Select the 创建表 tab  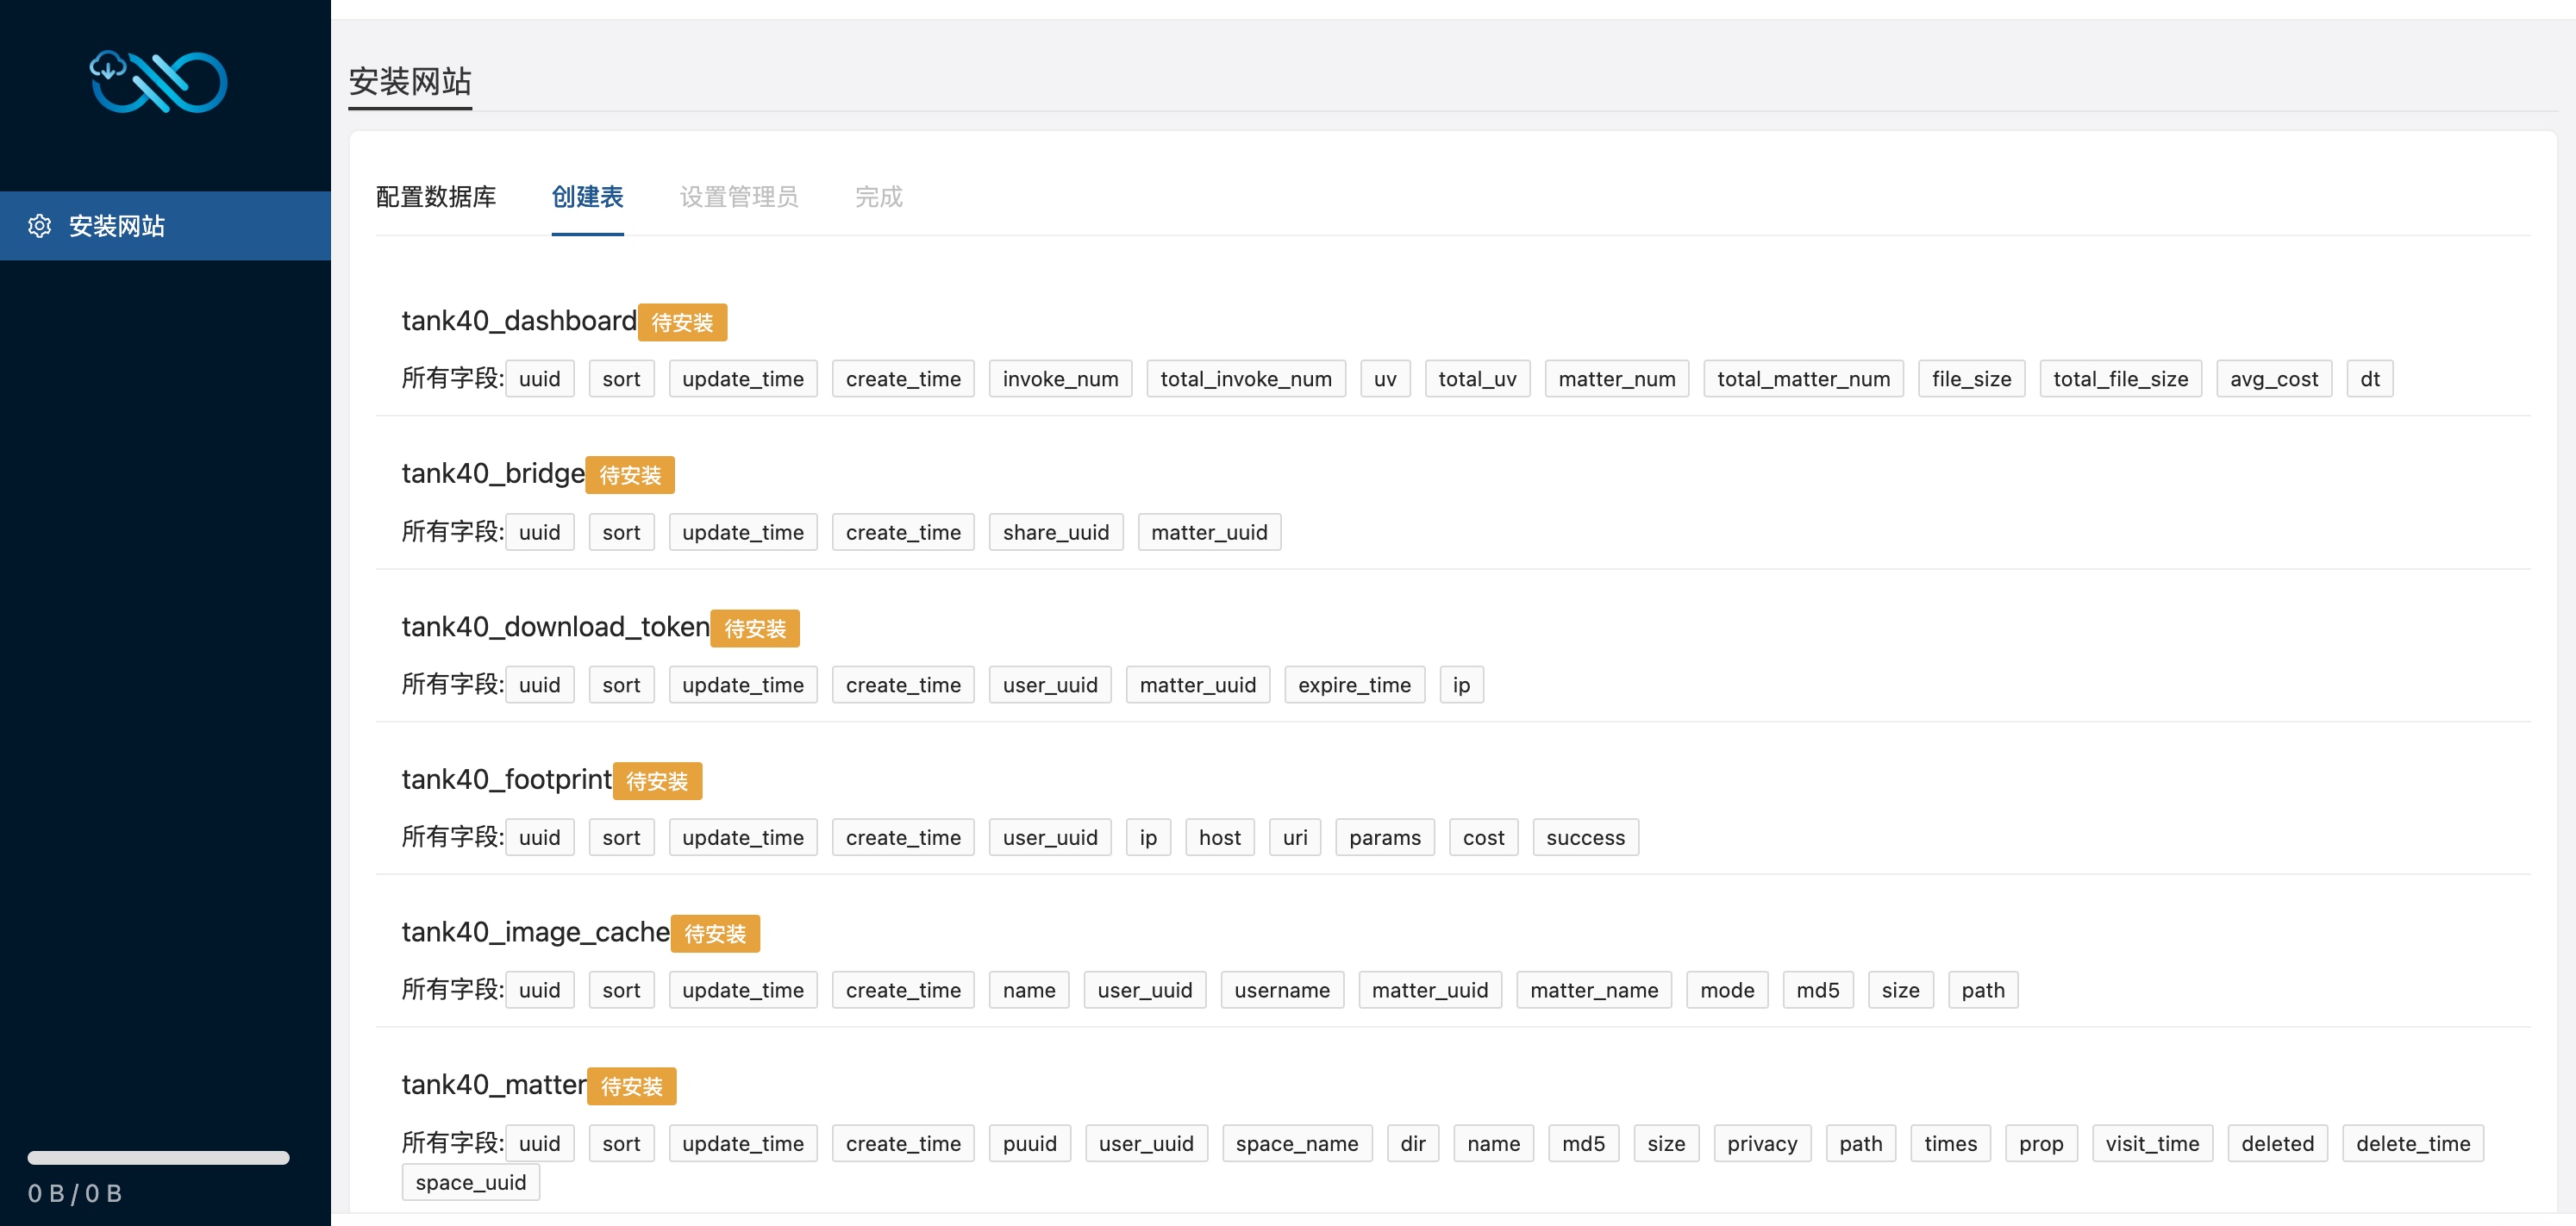pyautogui.click(x=588, y=197)
